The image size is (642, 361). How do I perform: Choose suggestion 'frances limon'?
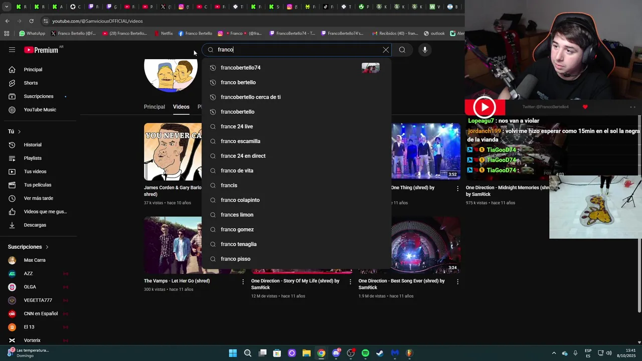point(296,215)
